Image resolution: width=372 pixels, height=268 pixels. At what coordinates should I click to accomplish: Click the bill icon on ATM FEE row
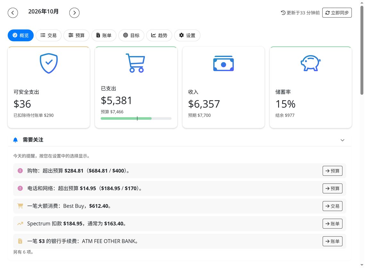coord(20,241)
